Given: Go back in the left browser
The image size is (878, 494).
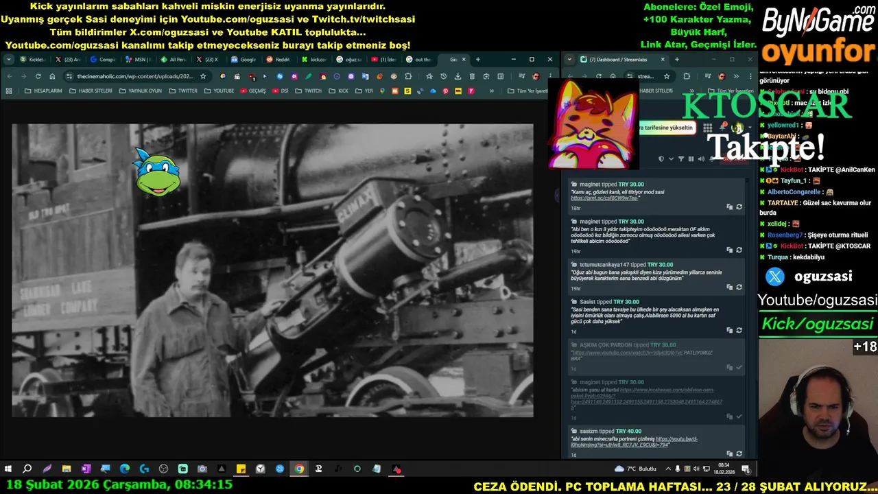Looking at the screenshot, I should pos(9,76).
